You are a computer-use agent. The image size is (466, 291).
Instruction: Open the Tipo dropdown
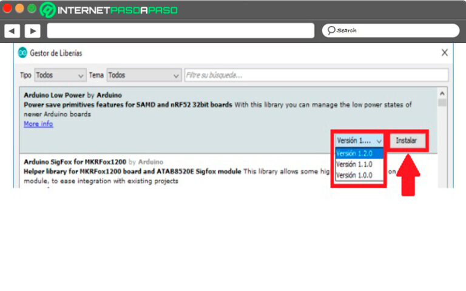59,75
